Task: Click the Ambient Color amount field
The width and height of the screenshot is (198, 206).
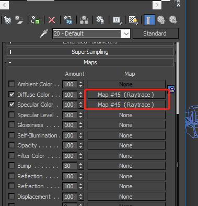Action: coord(70,84)
